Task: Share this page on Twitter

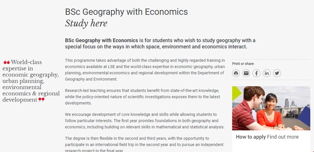Action: click(277, 73)
